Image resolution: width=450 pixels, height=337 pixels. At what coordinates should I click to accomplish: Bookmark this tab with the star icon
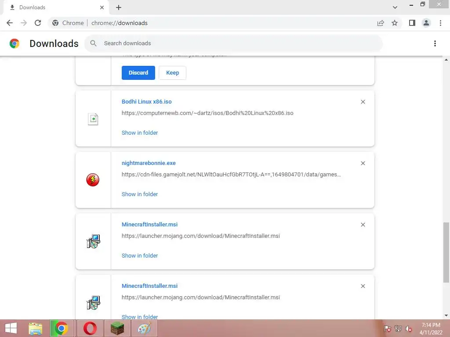click(x=395, y=23)
